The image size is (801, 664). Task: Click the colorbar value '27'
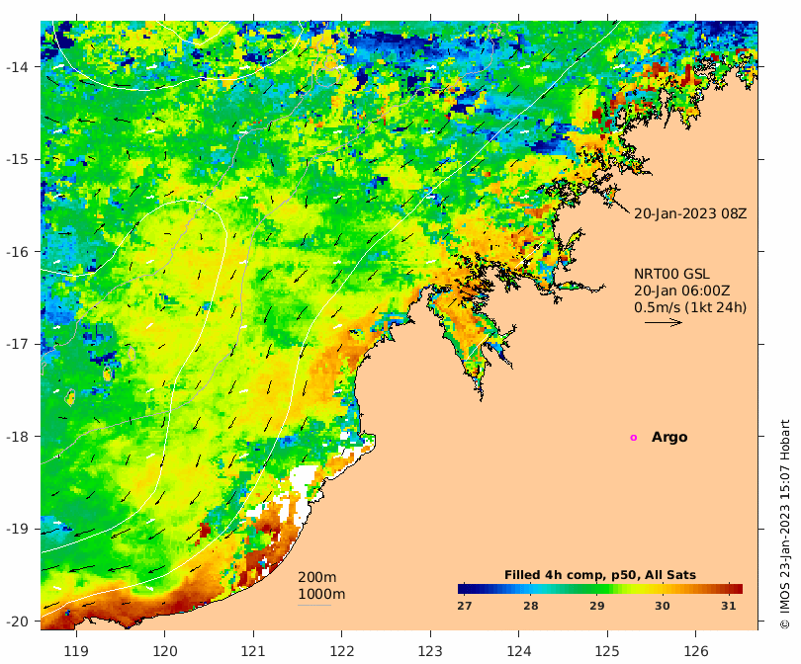tap(465, 606)
